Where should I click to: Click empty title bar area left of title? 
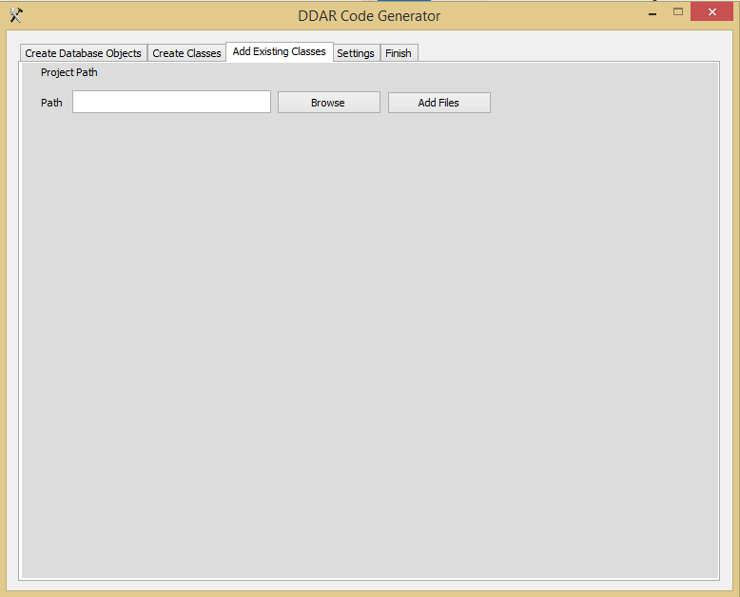[152, 16]
